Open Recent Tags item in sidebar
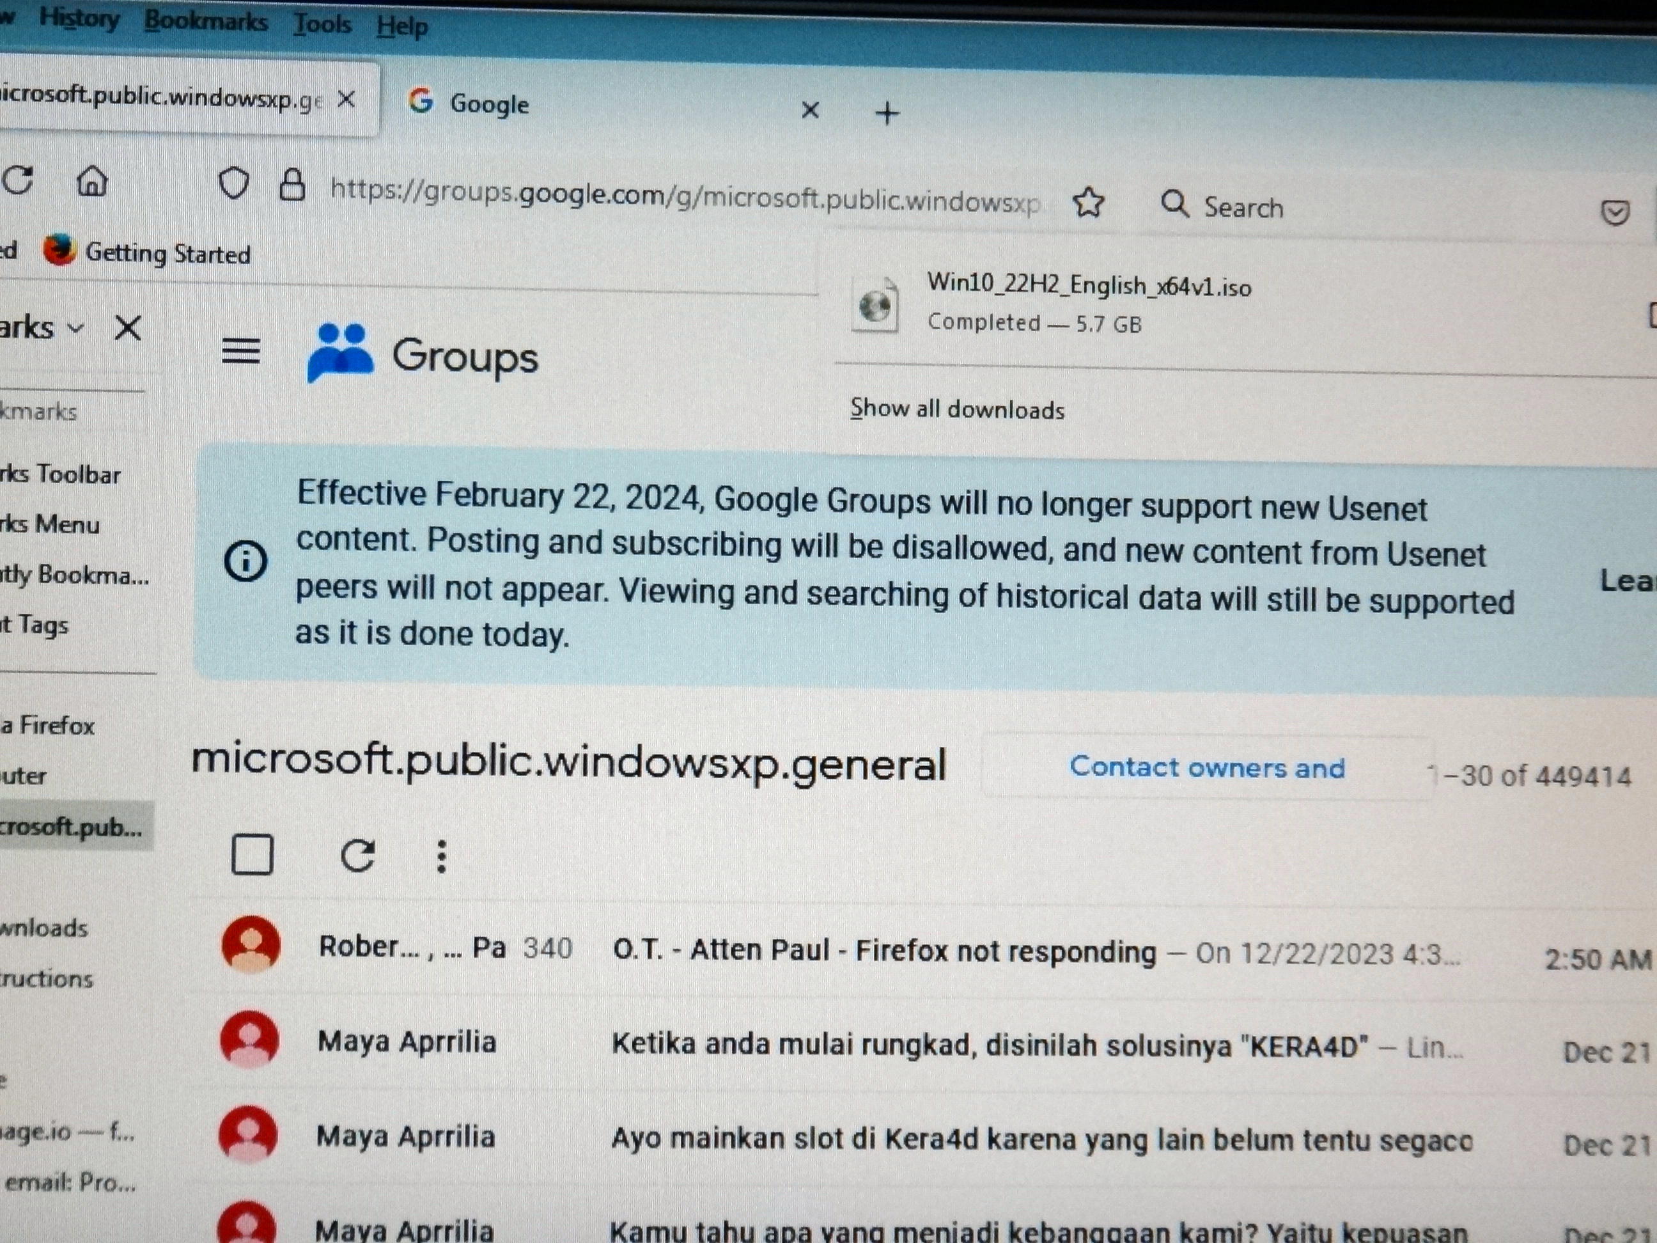 35,624
